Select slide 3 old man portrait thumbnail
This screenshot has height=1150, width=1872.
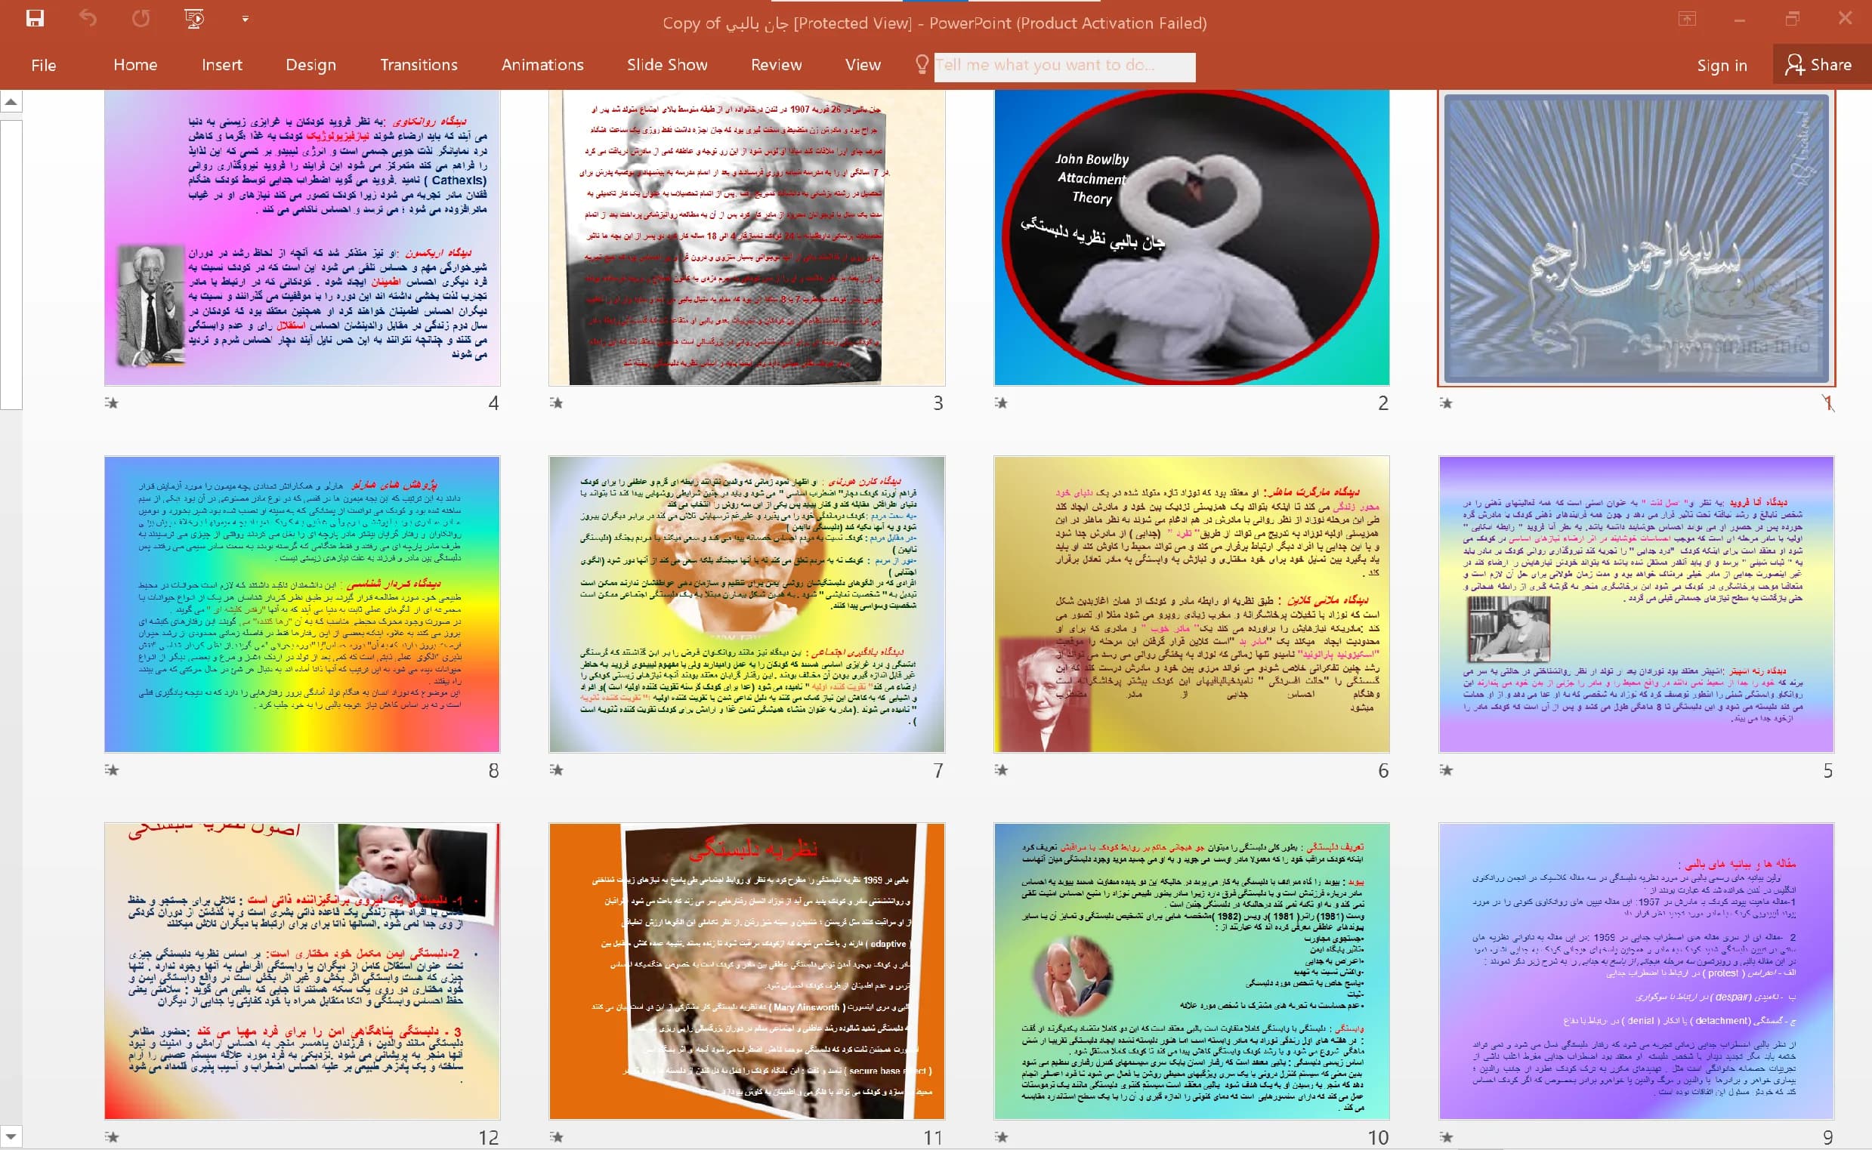(746, 238)
